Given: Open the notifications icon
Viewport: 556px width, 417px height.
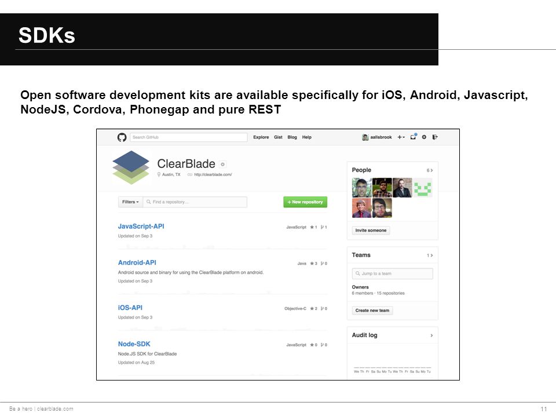Looking at the screenshot, I should [414, 137].
